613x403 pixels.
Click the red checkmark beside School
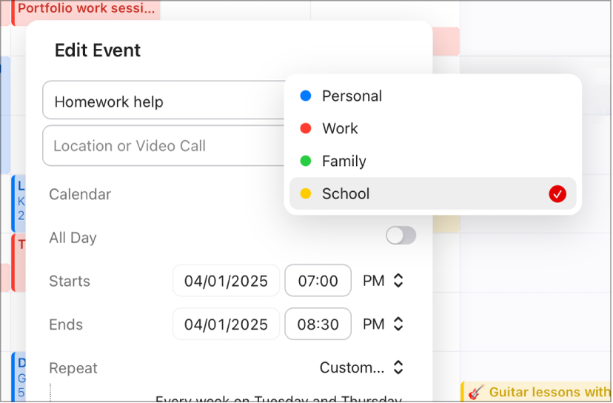point(557,194)
